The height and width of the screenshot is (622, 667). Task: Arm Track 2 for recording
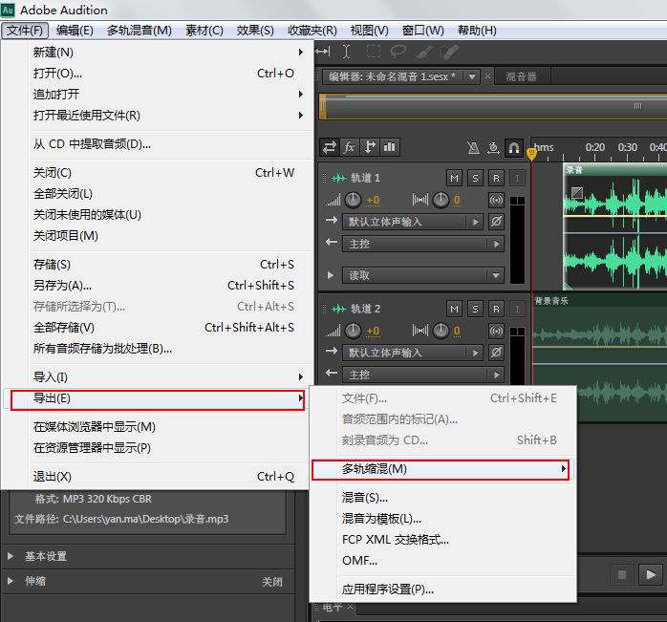(x=496, y=309)
